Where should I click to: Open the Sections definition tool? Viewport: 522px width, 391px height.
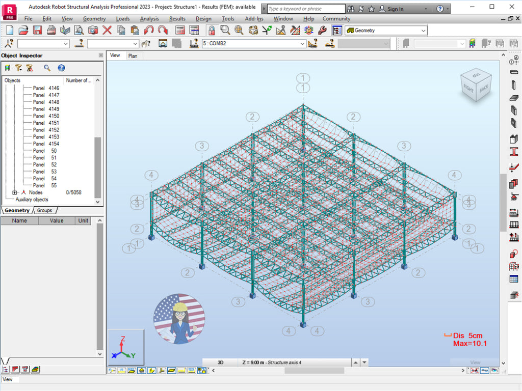513,151
